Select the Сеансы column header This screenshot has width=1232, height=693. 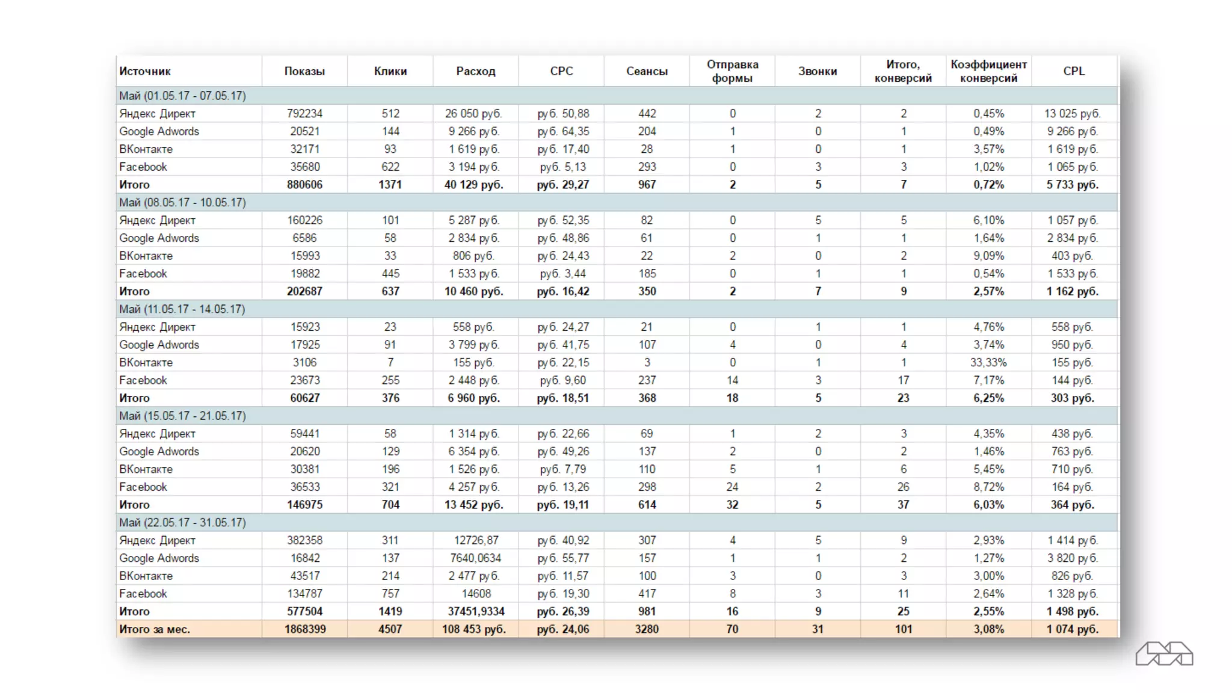tap(647, 71)
